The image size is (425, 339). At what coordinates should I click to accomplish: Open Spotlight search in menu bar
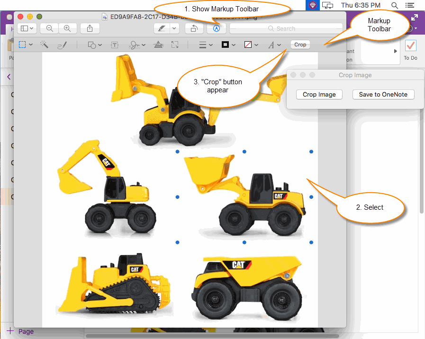pyautogui.click(x=394, y=5)
